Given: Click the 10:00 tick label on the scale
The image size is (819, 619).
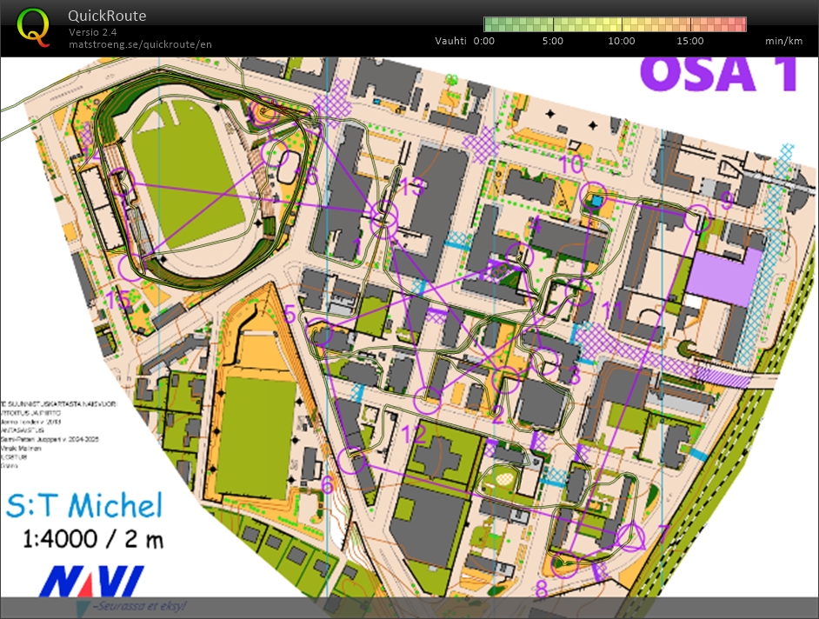Looking at the screenshot, I should coord(621,41).
